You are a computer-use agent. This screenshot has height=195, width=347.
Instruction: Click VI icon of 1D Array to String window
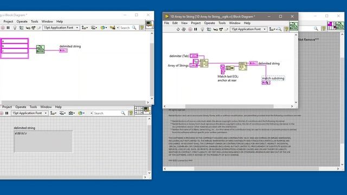(294, 27)
